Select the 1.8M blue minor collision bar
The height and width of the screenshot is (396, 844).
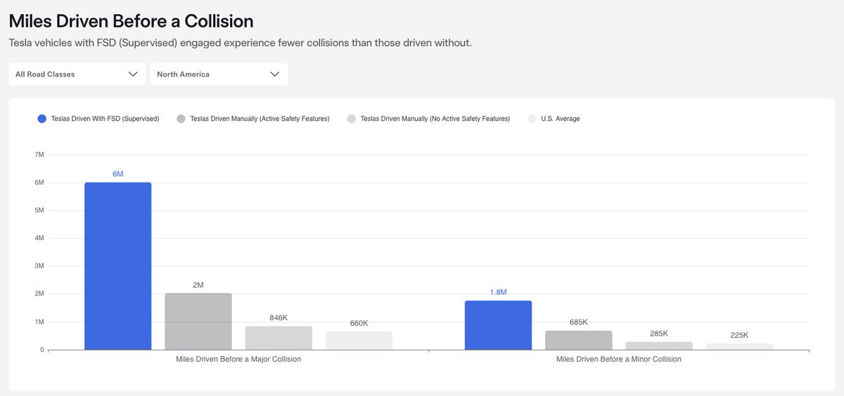click(498, 325)
